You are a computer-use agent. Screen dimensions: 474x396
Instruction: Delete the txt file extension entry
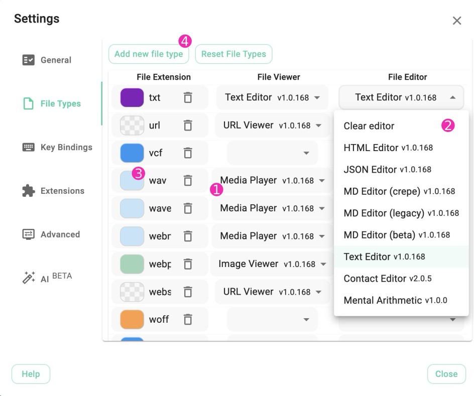click(188, 97)
